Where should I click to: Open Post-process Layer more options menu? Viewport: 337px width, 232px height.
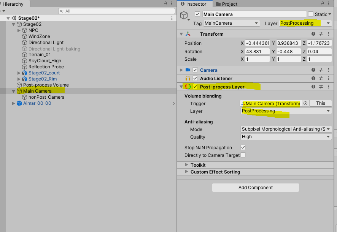tap(329, 87)
